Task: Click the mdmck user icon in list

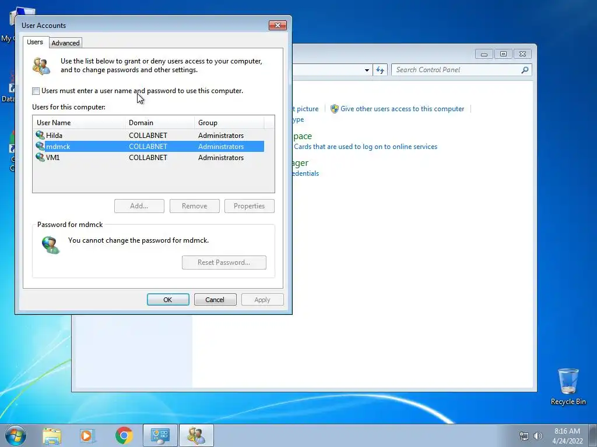Action: pos(40,146)
